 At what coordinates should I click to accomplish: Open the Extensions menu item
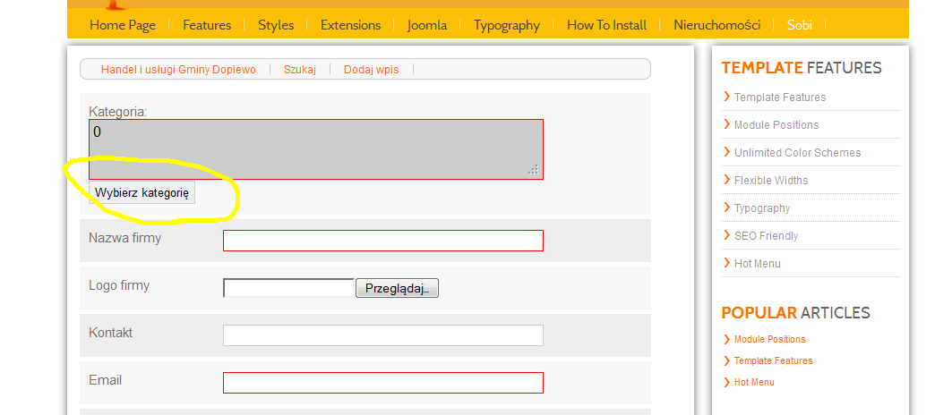coord(350,25)
